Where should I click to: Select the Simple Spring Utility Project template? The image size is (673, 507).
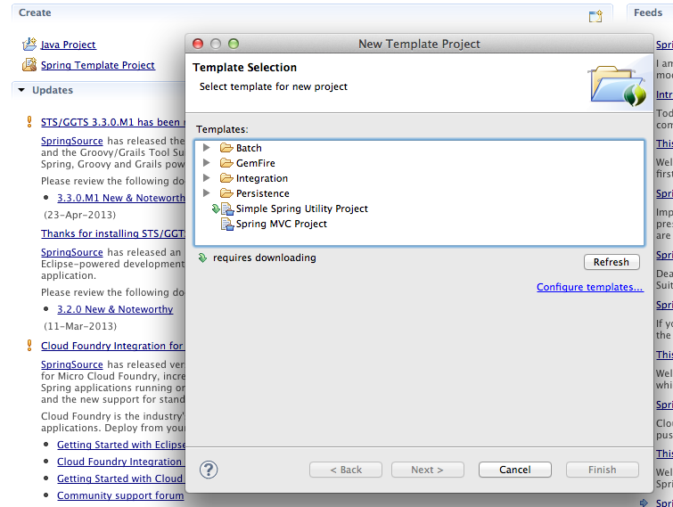coord(301,209)
